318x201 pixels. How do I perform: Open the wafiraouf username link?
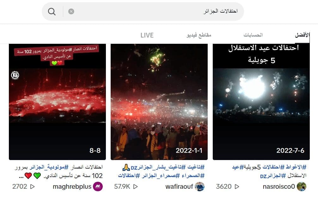click(179, 187)
